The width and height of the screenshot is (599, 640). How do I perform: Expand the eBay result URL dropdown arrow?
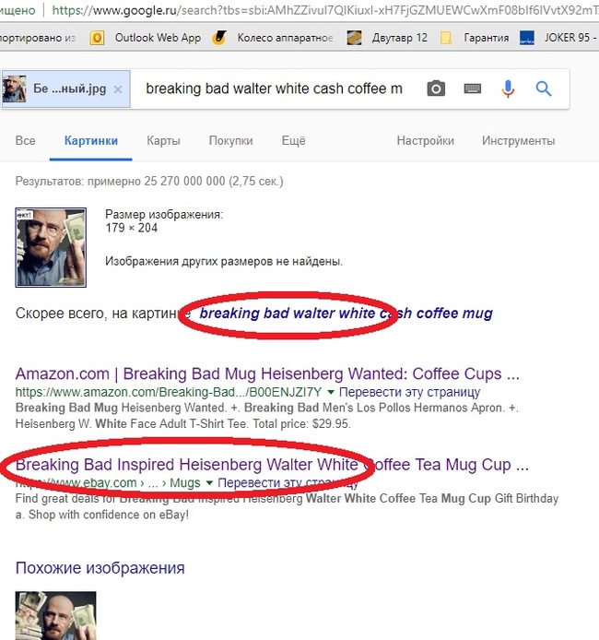click(x=209, y=483)
